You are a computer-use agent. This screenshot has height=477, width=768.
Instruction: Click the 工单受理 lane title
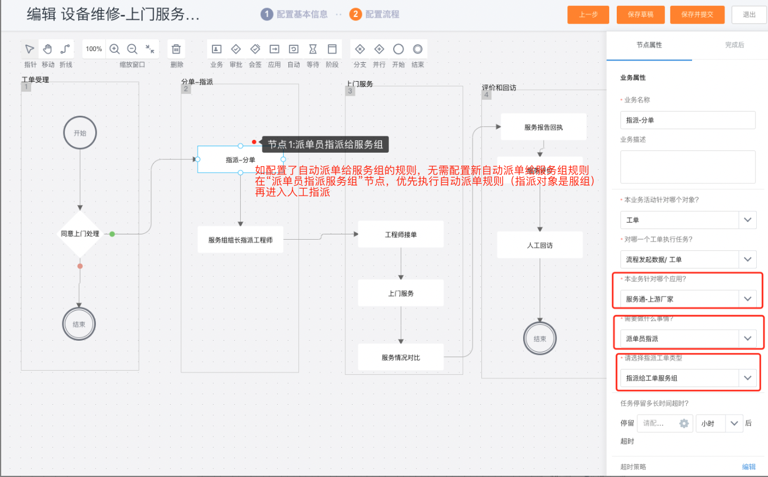(x=35, y=79)
